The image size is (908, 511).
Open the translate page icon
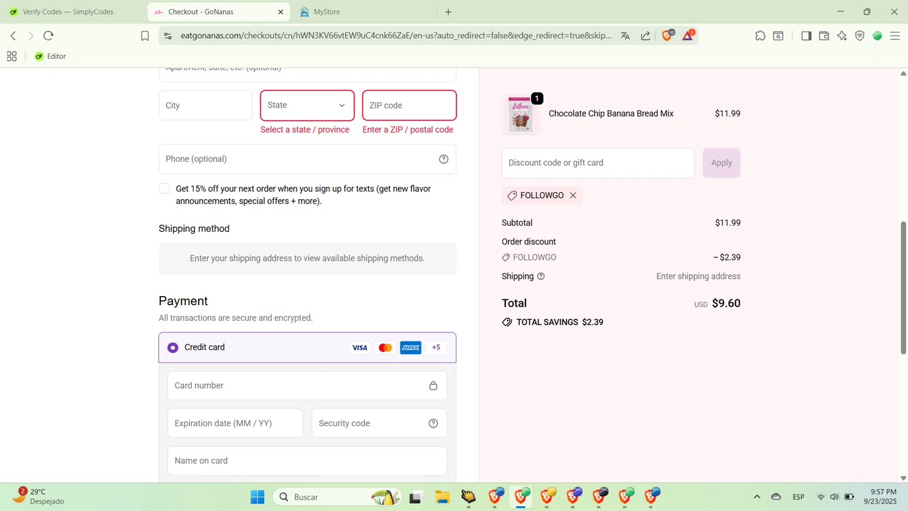625,36
